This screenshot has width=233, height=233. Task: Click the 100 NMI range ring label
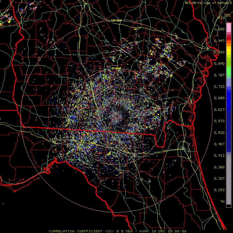pyautogui.click(x=116, y=20)
